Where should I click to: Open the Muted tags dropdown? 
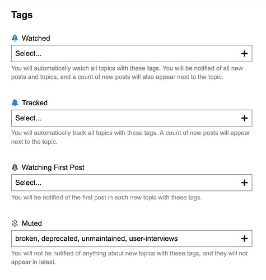(x=132, y=239)
